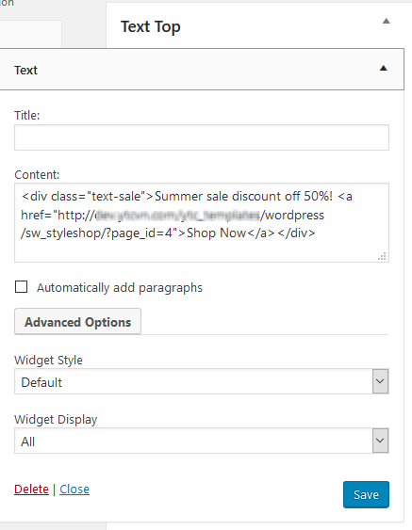Open the Widget Style dropdown arrow
The height and width of the screenshot is (530, 412).
click(x=380, y=381)
